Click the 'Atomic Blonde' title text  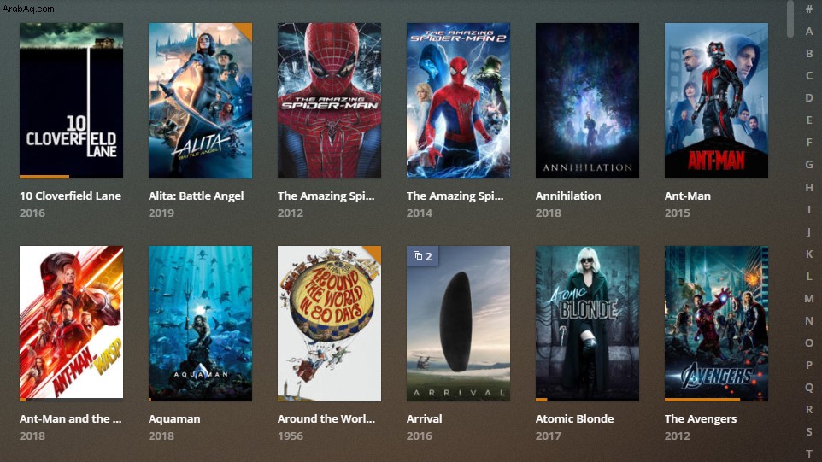click(x=574, y=418)
